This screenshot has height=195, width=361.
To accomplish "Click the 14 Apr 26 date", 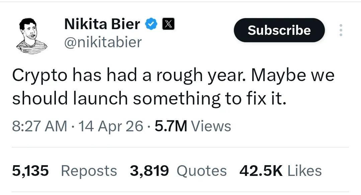I will (x=111, y=126).
